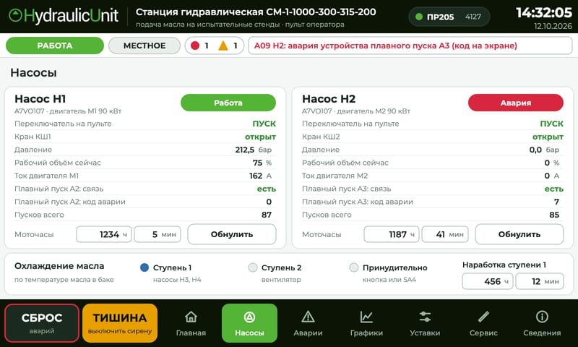Click Насос Н1 hours field 1234

point(104,234)
